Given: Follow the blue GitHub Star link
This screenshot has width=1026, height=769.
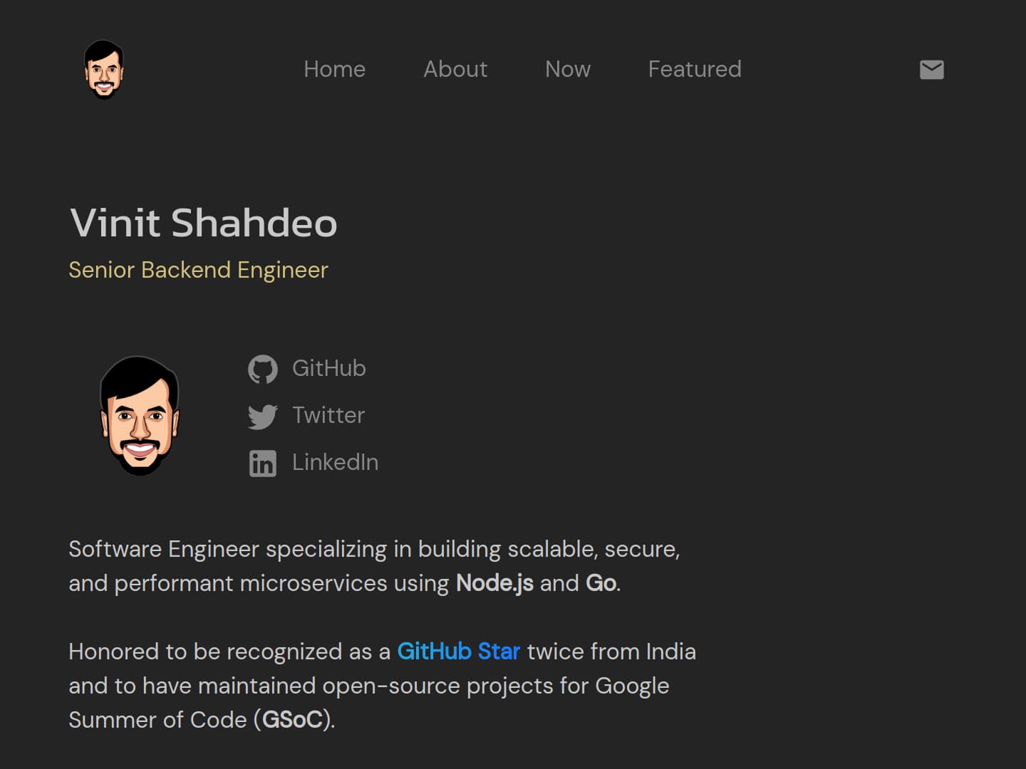Looking at the screenshot, I should (458, 652).
